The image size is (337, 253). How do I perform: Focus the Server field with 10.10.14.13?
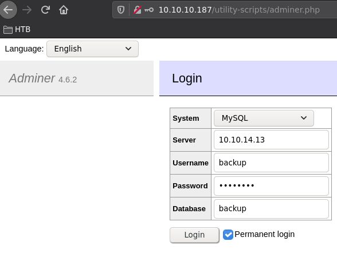(x=271, y=140)
